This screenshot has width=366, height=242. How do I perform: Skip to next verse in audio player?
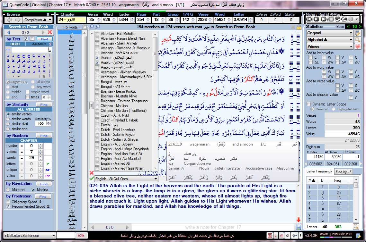click(324, 20)
